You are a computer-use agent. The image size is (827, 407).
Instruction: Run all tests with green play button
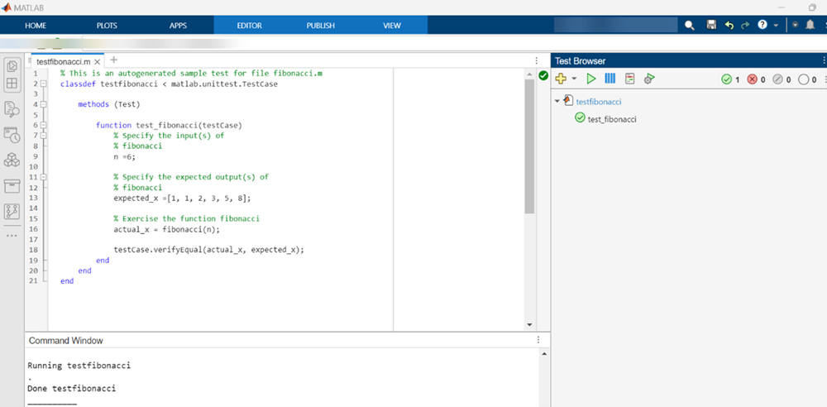[x=590, y=79]
